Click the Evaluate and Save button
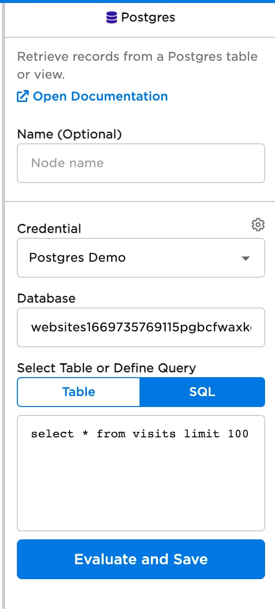275x609 pixels. pos(141,559)
